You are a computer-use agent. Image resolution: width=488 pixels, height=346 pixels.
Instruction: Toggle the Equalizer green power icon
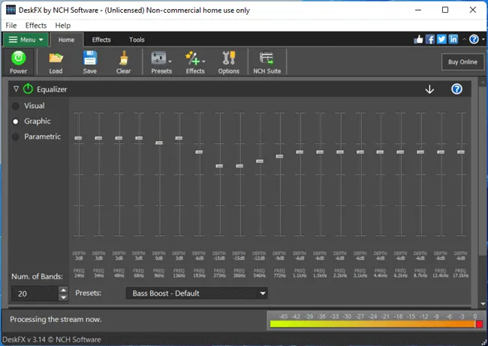[28, 89]
